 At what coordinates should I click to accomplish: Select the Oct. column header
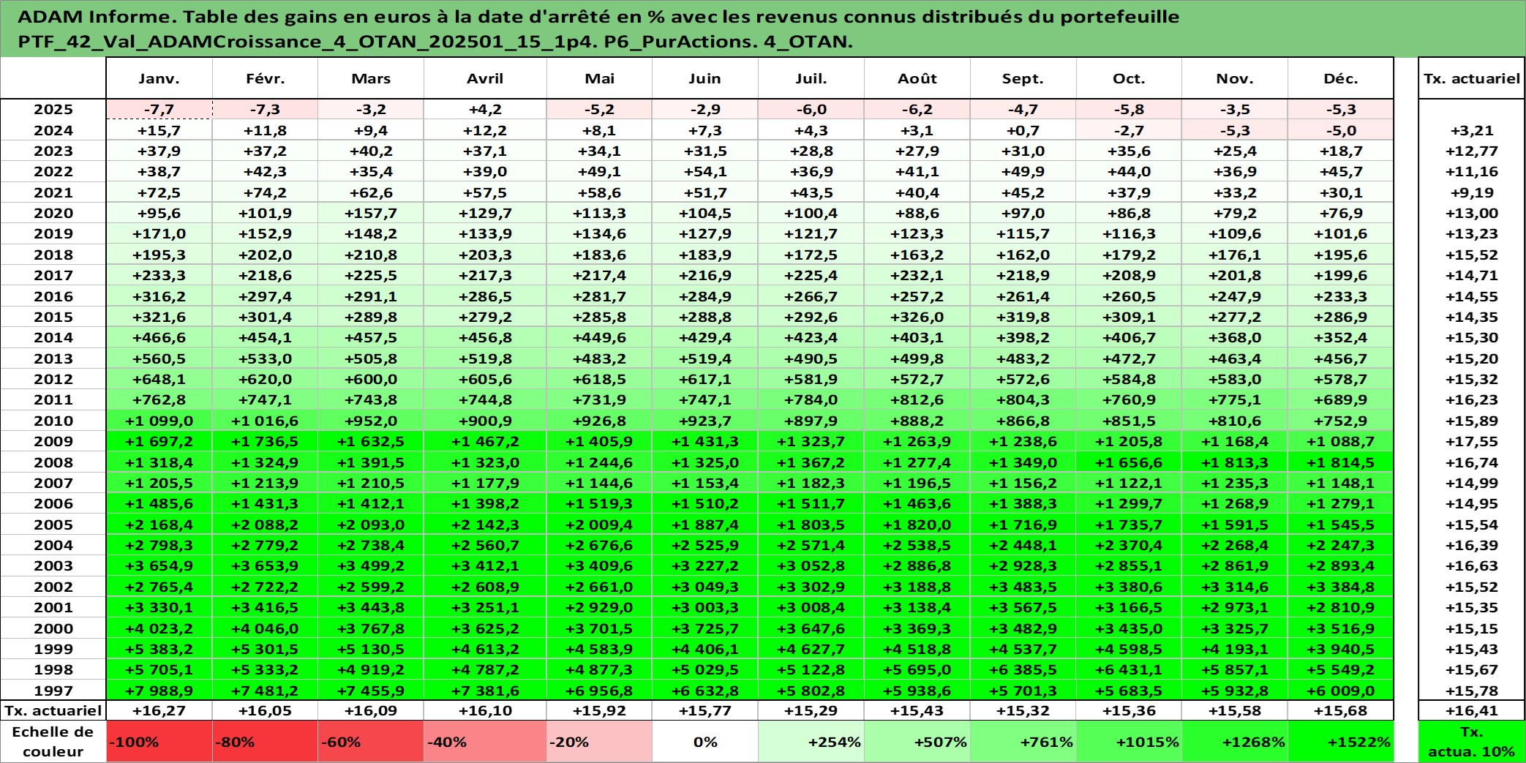(x=1129, y=78)
